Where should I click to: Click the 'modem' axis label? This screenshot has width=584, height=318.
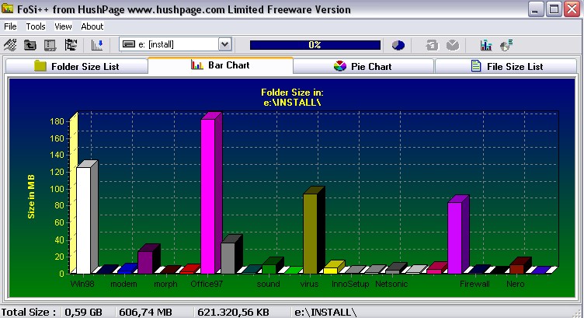123,284
